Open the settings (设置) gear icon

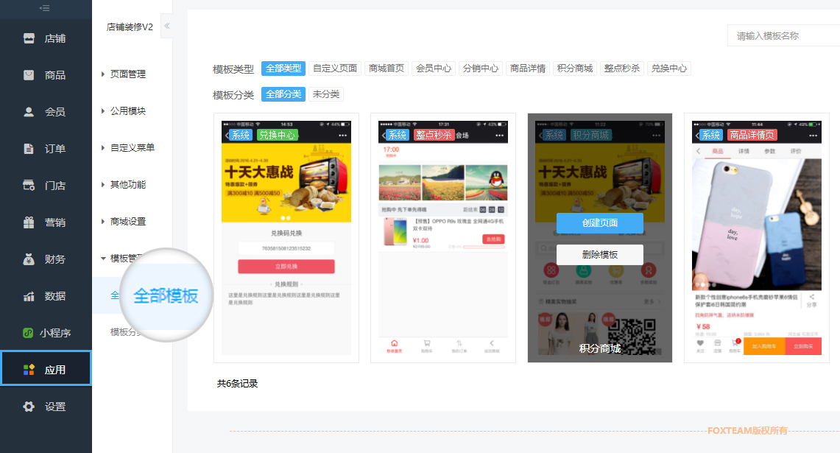point(29,407)
